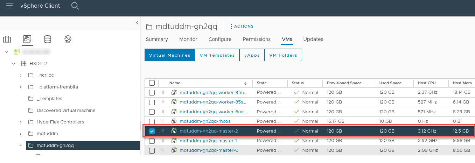The height and width of the screenshot is (163, 475).
Task: Click the vCenter server icon in tree
Action: (16, 52)
